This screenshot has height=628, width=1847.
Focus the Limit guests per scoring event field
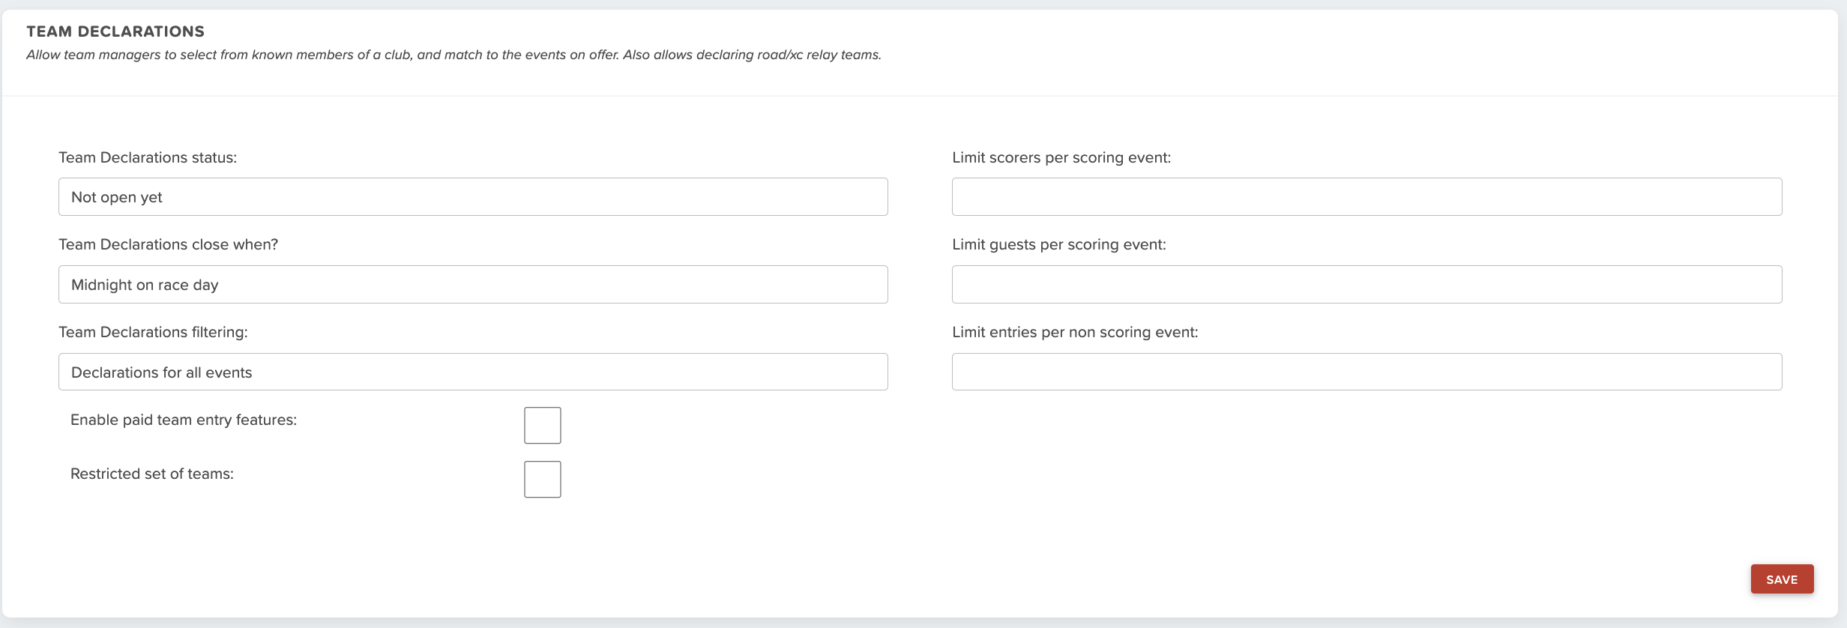click(x=1367, y=285)
